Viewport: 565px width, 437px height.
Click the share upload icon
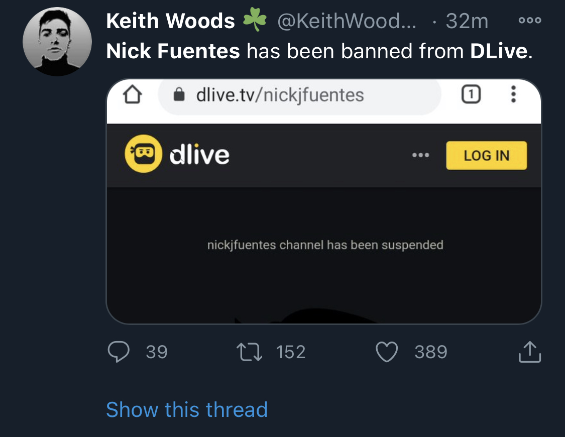(x=530, y=352)
